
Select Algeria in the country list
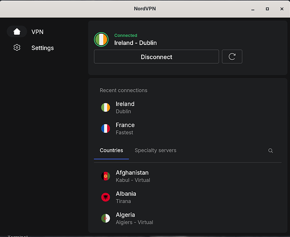click(x=188, y=219)
